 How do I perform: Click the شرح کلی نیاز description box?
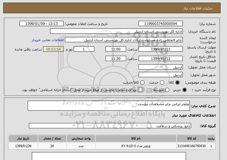click(x=109, y=106)
